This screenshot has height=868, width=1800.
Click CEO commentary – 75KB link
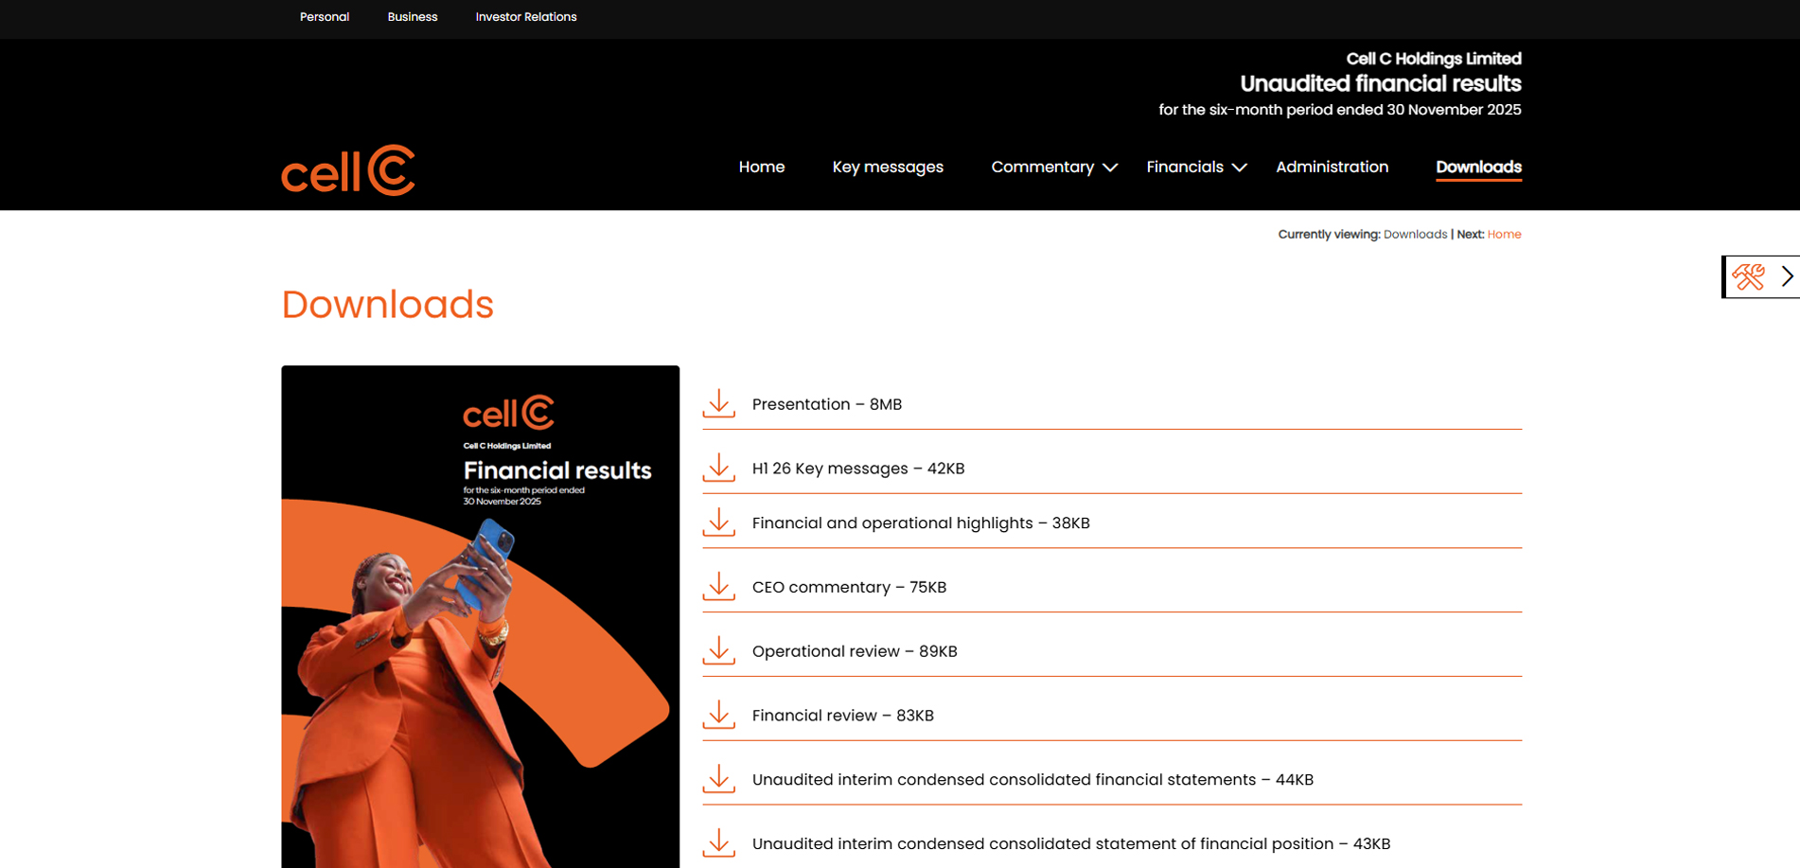tap(849, 587)
